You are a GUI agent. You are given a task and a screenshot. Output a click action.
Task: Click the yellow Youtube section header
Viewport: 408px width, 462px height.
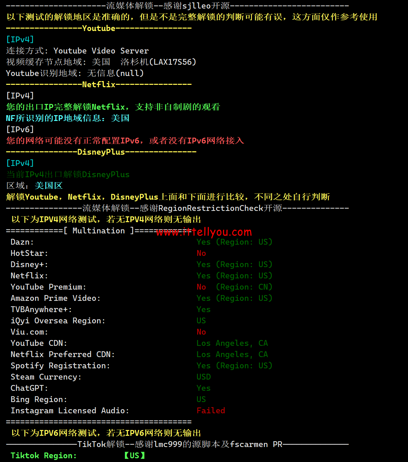99,28
